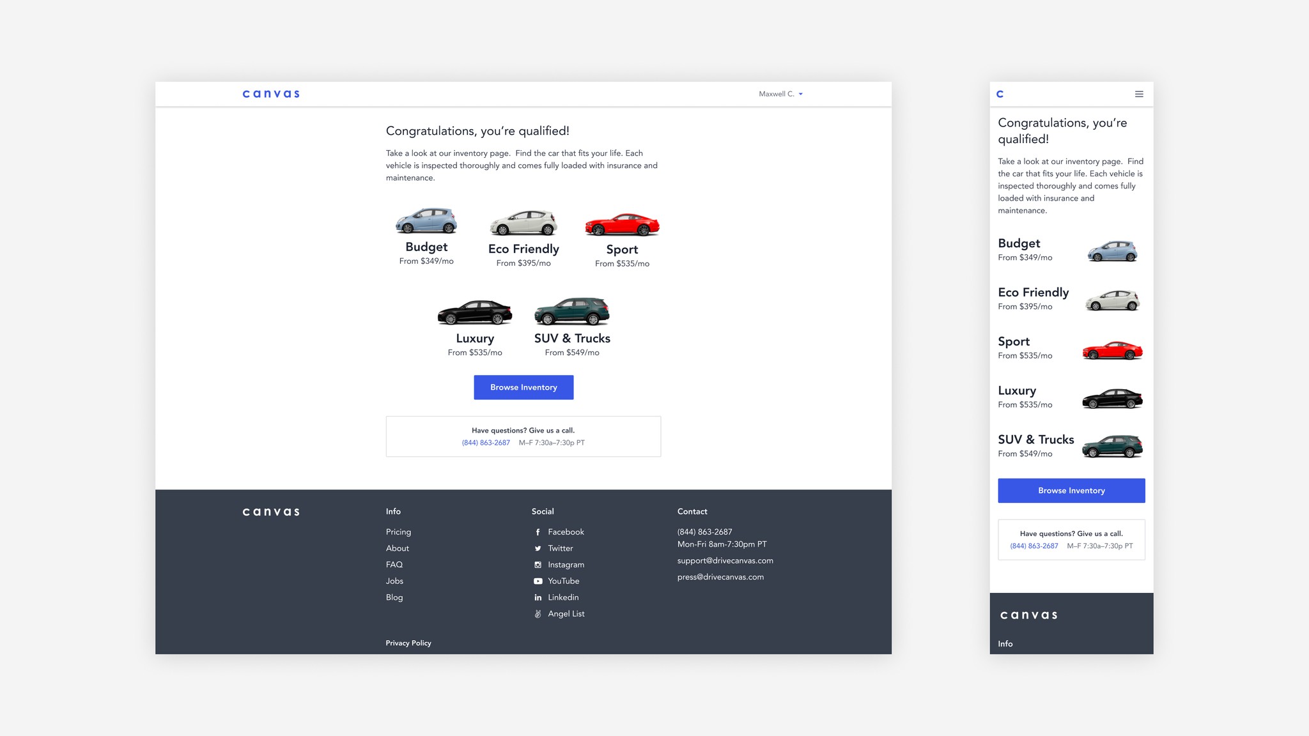Click the Browse Inventory button
The image size is (1309, 736).
523,387
